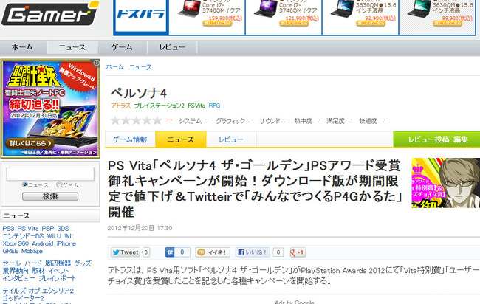Focus the sidebar search text field
The height and width of the screenshot is (304, 480).
point(50,173)
